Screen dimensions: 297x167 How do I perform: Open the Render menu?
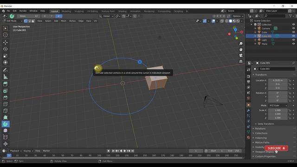[23, 11]
